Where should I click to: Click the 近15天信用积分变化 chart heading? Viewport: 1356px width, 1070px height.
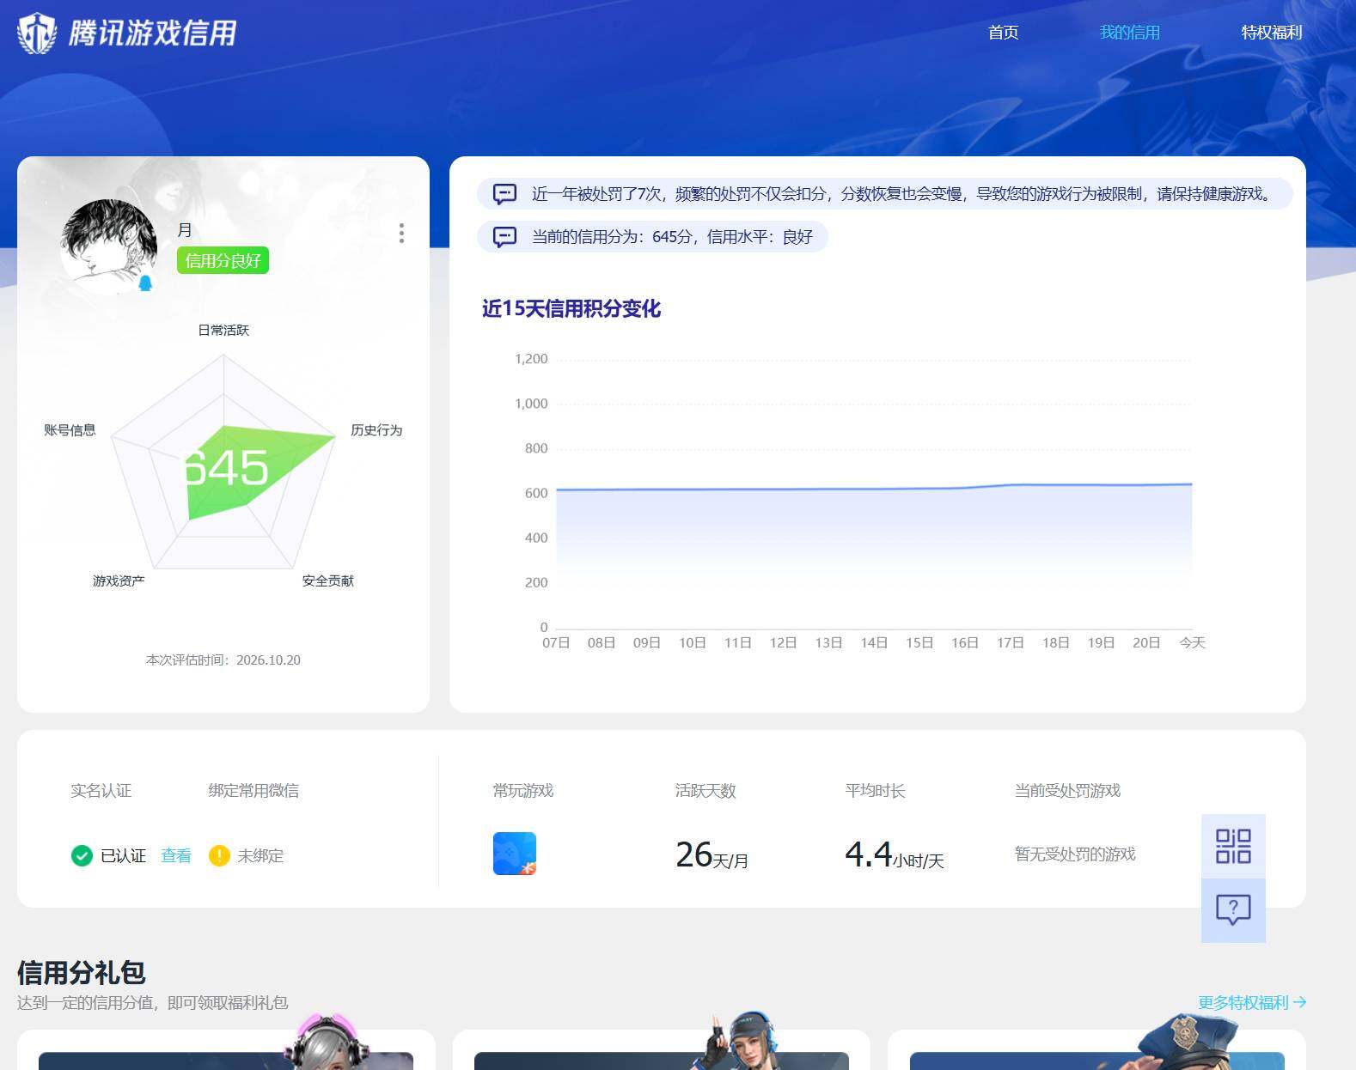click(571, 308)
